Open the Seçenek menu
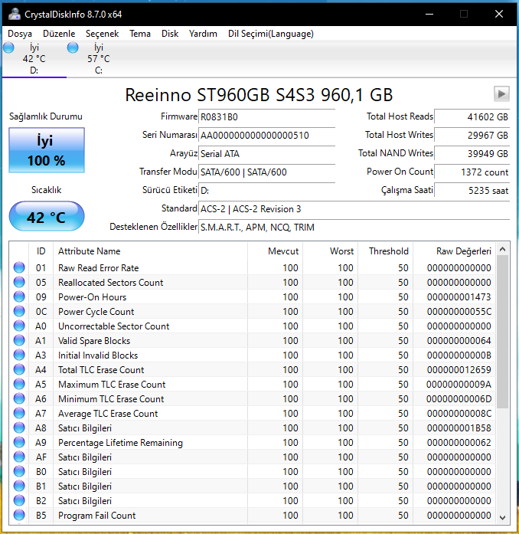 (x=102, y=34)
